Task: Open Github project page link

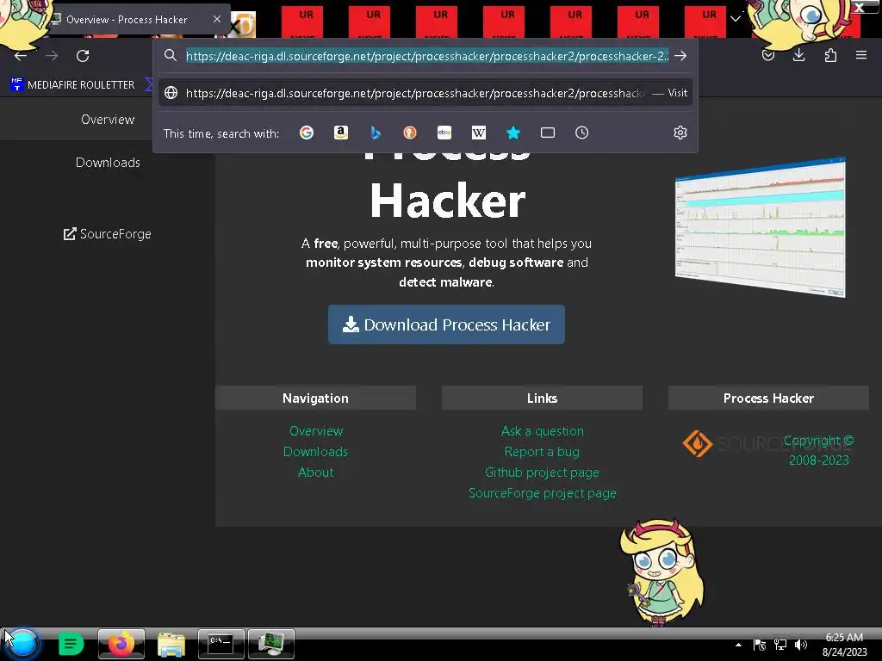Action: pyautogui.click(x=542, y=473)
